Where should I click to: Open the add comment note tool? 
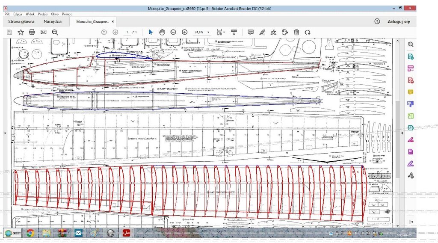pos(251,32)
